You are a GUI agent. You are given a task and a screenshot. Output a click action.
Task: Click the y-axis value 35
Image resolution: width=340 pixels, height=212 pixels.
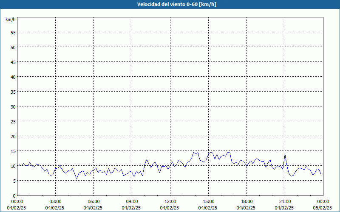click(13, 92)
